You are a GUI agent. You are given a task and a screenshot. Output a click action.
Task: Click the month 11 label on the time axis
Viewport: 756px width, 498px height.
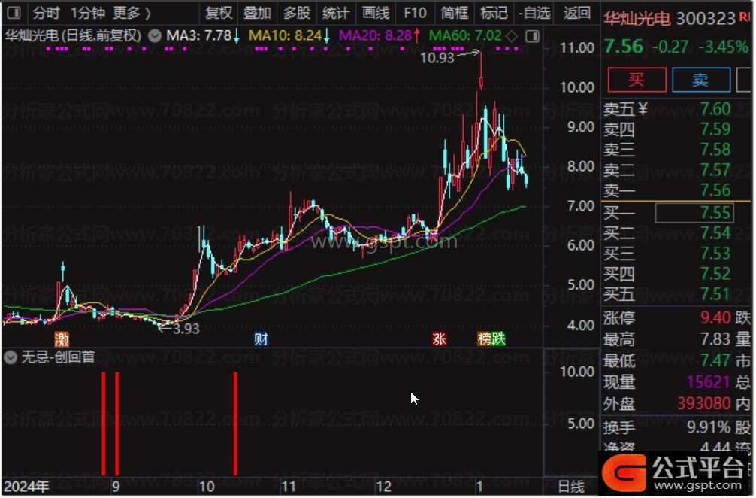[289, 487]
